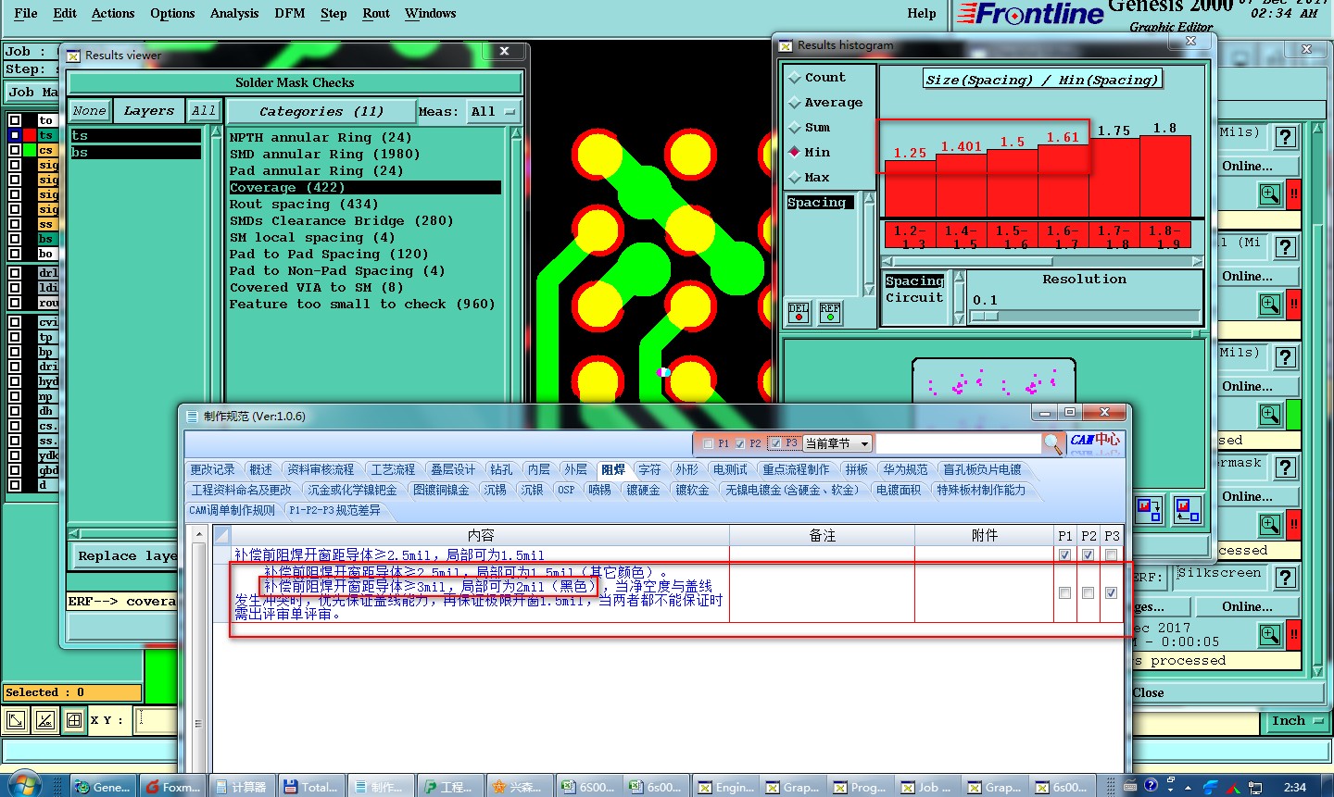Click the Results viewer window title icon
Screen dimensions: 1334x797
[73, 56]
